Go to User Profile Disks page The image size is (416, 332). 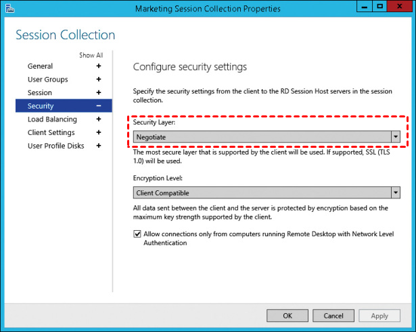55,146
